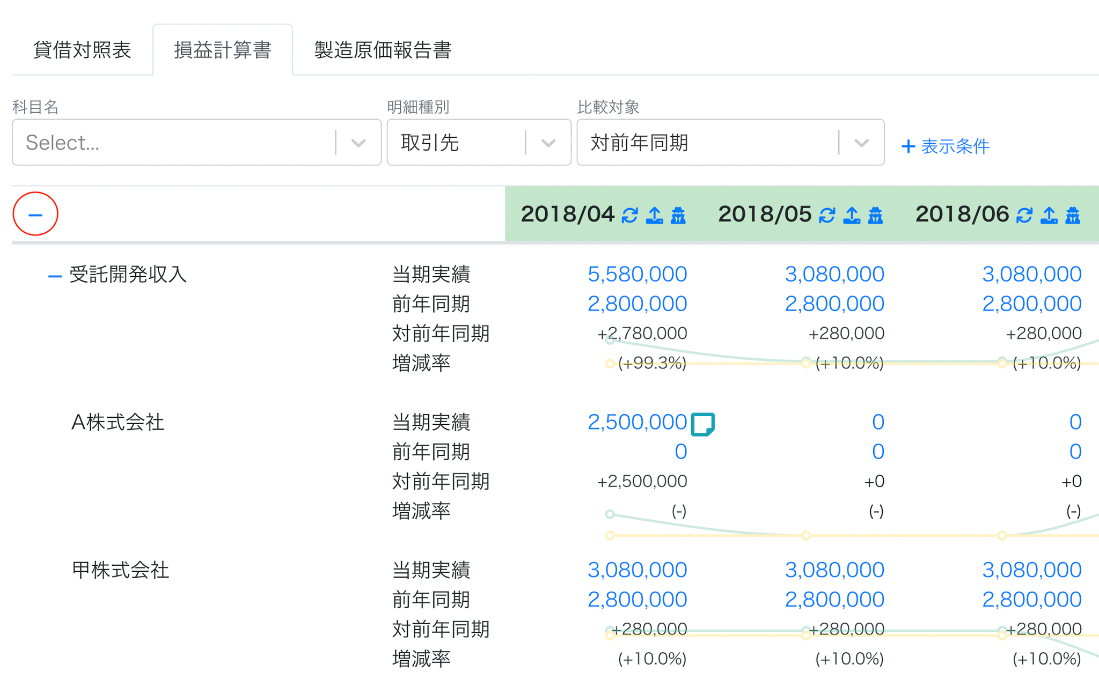The width and height of the screenshot is (1099, 694).
Task: Click the user-group icon beside 2018/04
Action: tap(678, 215)
